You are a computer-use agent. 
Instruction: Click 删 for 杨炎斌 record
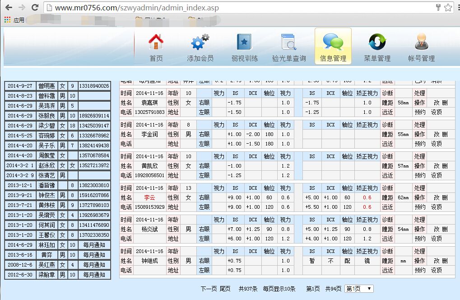click(x=445, y=229)
